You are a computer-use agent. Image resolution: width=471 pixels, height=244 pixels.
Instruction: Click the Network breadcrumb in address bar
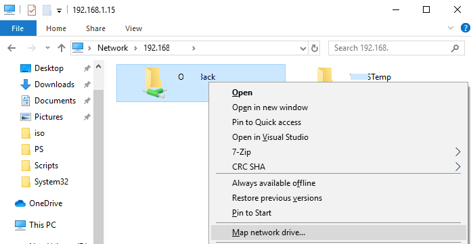coord(112,48)
